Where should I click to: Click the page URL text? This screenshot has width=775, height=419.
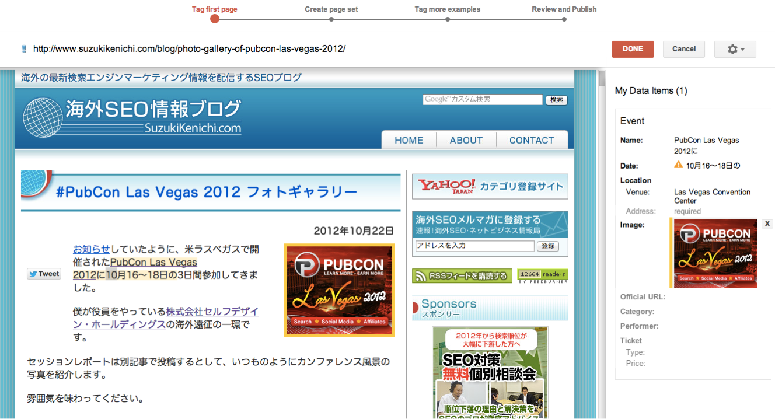(189, 48)
